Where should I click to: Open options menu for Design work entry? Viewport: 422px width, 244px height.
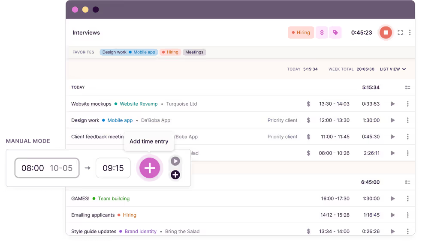click(x=407, y=120)
